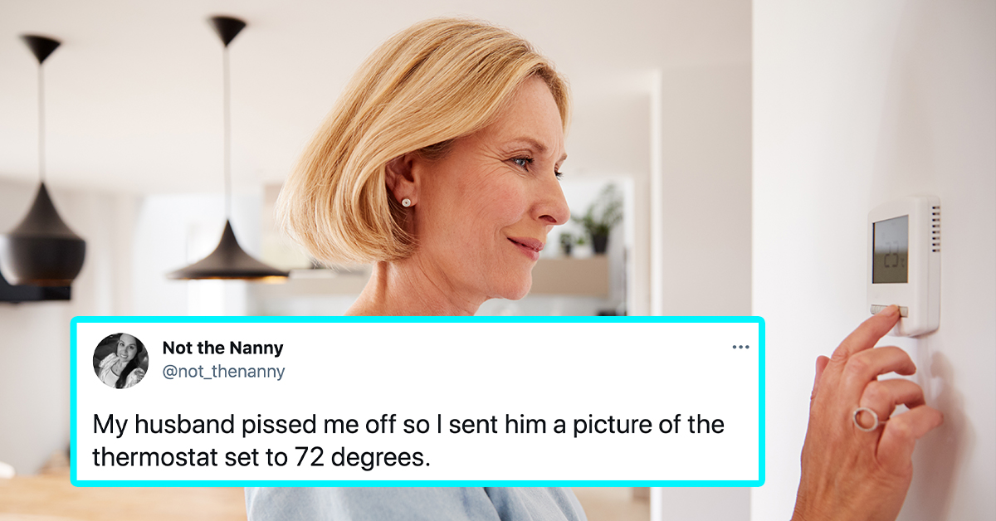
Task: Click the woman's eye
Action: tap(522, 163)
